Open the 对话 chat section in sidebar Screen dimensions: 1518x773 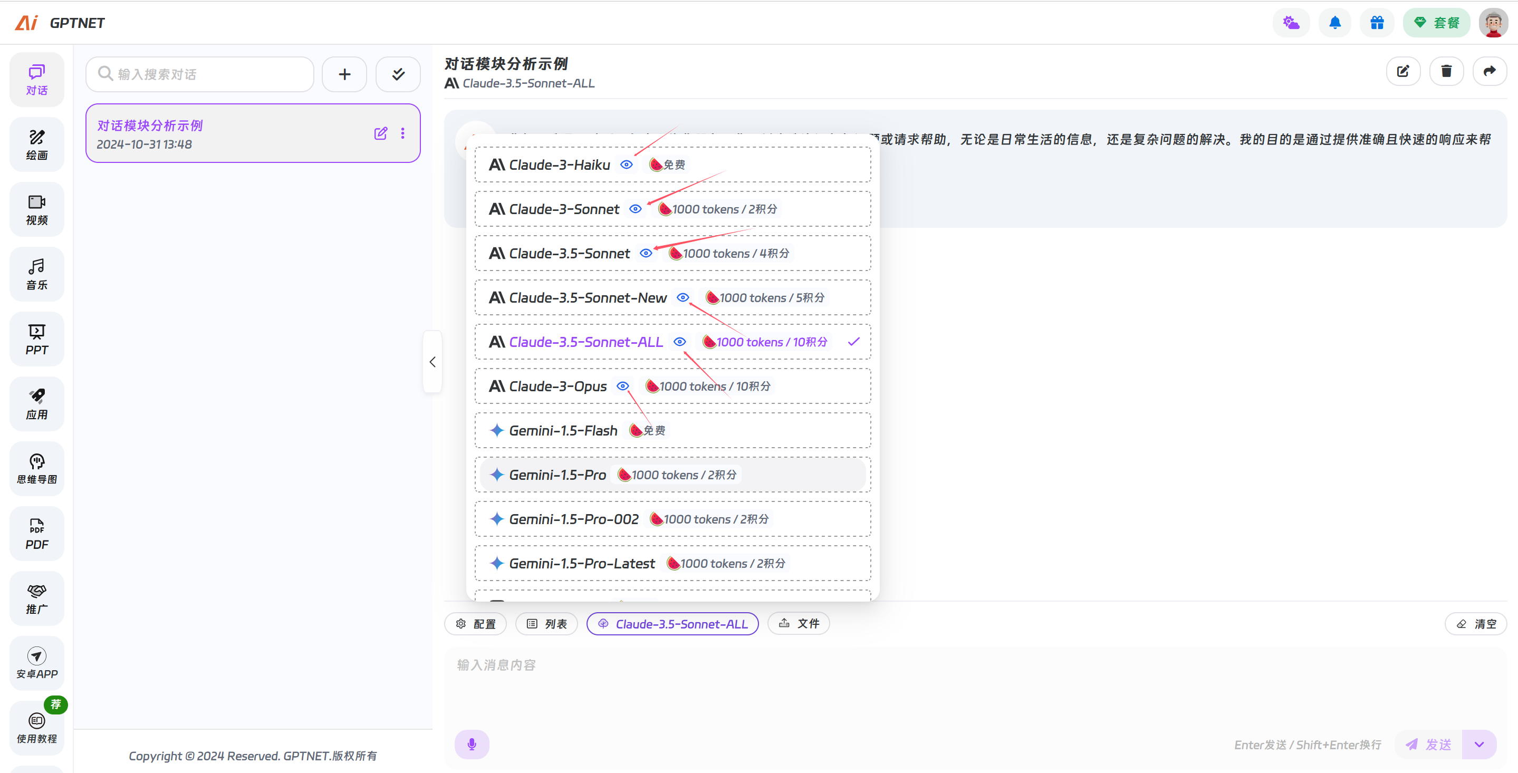[36, 80]
